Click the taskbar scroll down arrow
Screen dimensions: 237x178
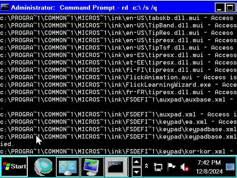137,172
